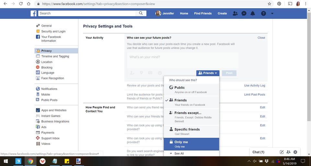Click the browser Back arrow

6,4
